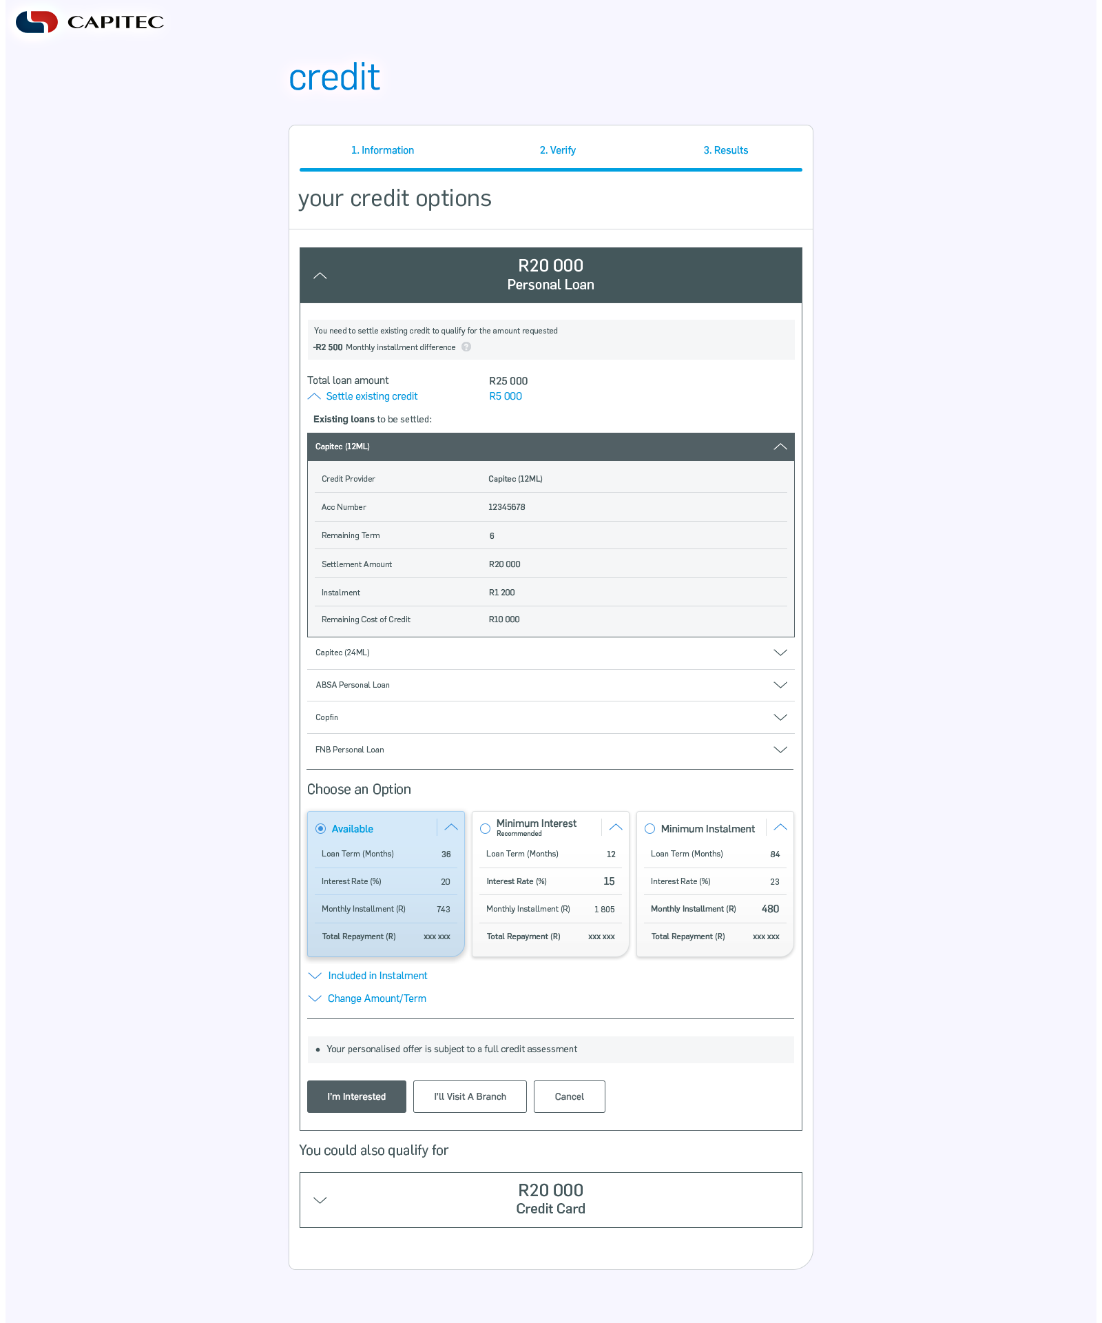Click I'll Visit A Branch button
The image size is (1102, 1323).
coord(470,1096)
